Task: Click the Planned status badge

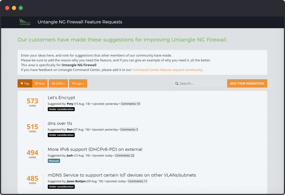Action: [x=54, y=161]
